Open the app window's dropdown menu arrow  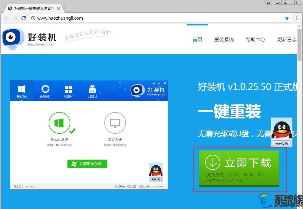point(154,83)
